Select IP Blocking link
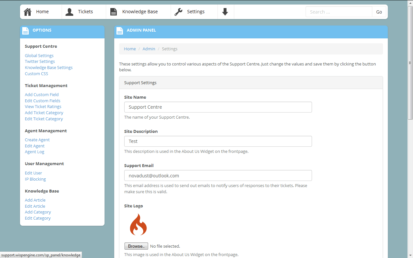413x258 pixels. click(35, 179)
